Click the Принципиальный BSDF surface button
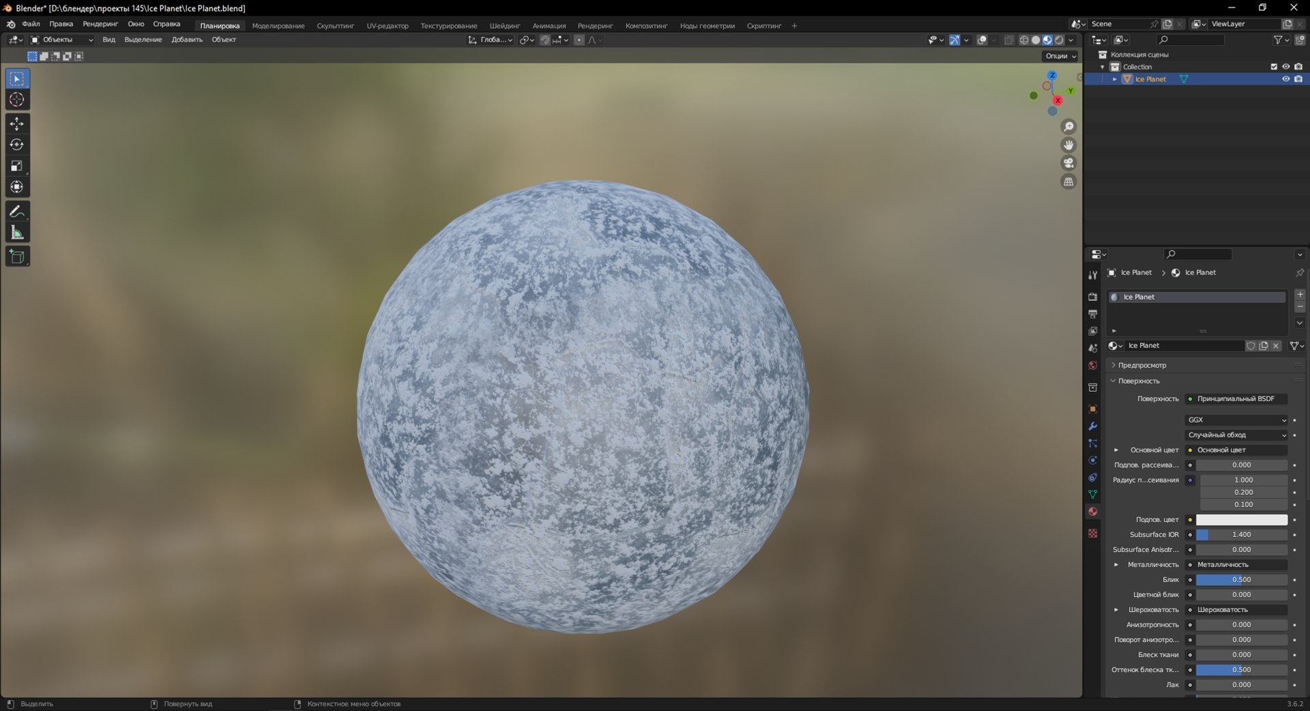1310x711 pixels. (1236, 399)
